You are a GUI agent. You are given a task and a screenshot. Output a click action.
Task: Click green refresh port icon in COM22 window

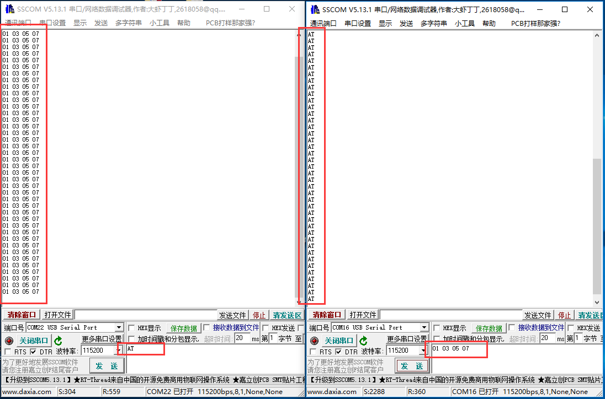[x=58, y=341]
